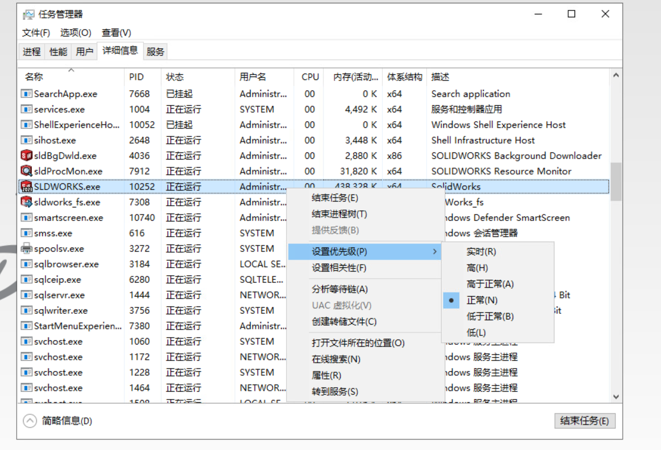Click the sldProcMon.exe magnifier icon
Viewport: 661px width, 450px height.
tap(27, 171)
